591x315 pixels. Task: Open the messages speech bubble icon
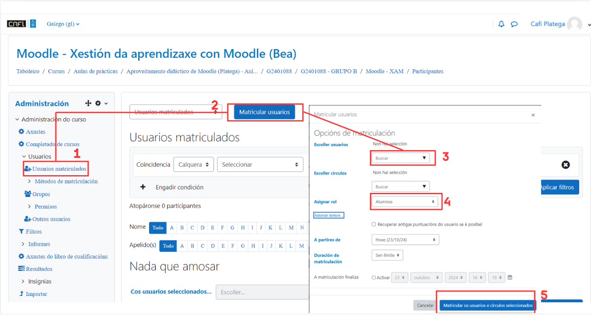514,24
